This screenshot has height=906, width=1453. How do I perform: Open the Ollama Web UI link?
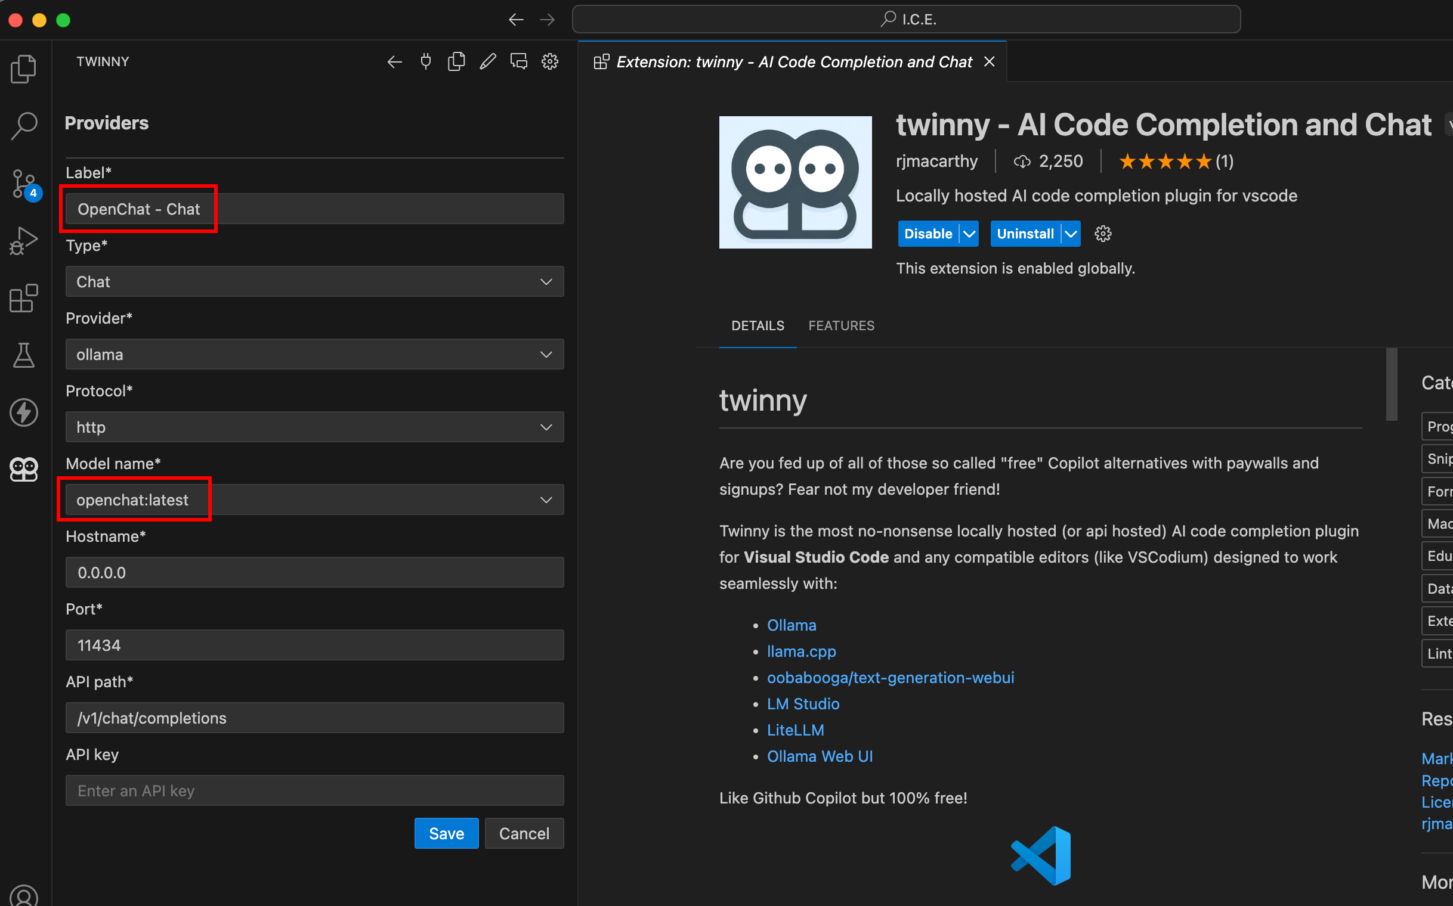coord(820,756)
